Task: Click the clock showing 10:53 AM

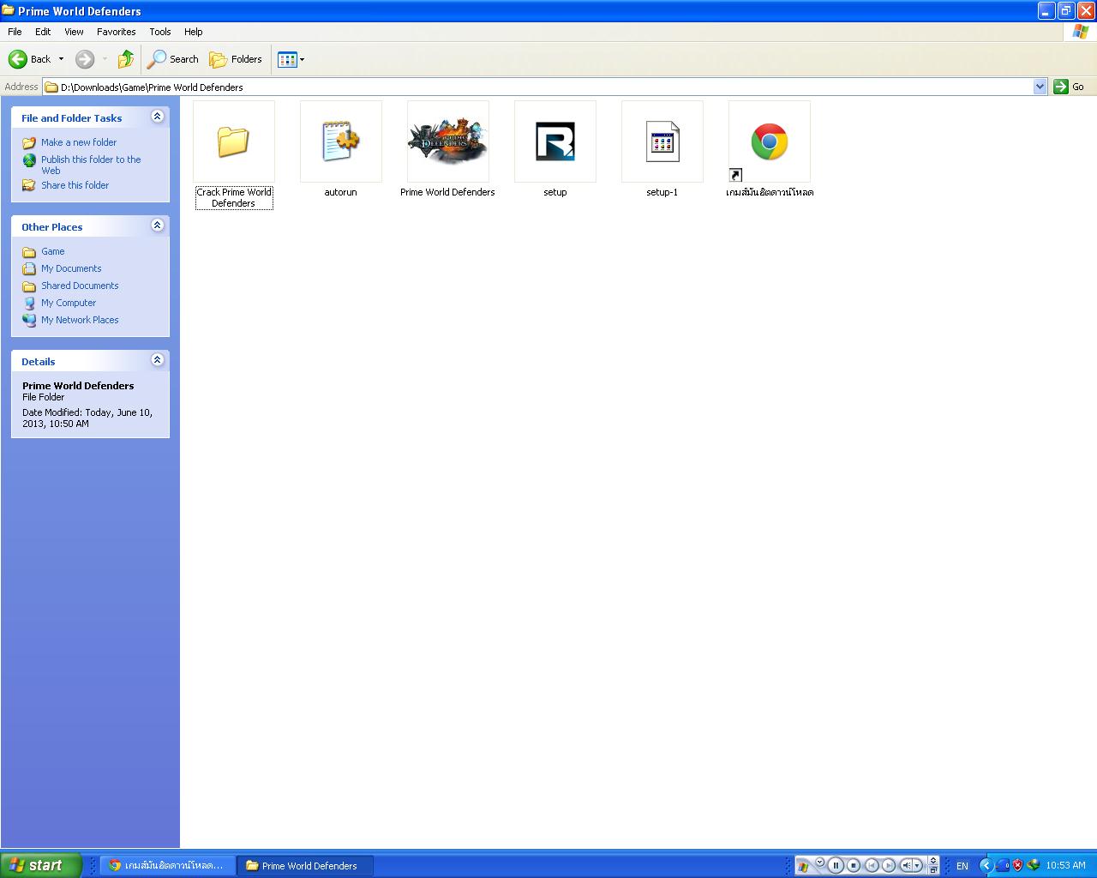Action: click(x=1065, y=865)
